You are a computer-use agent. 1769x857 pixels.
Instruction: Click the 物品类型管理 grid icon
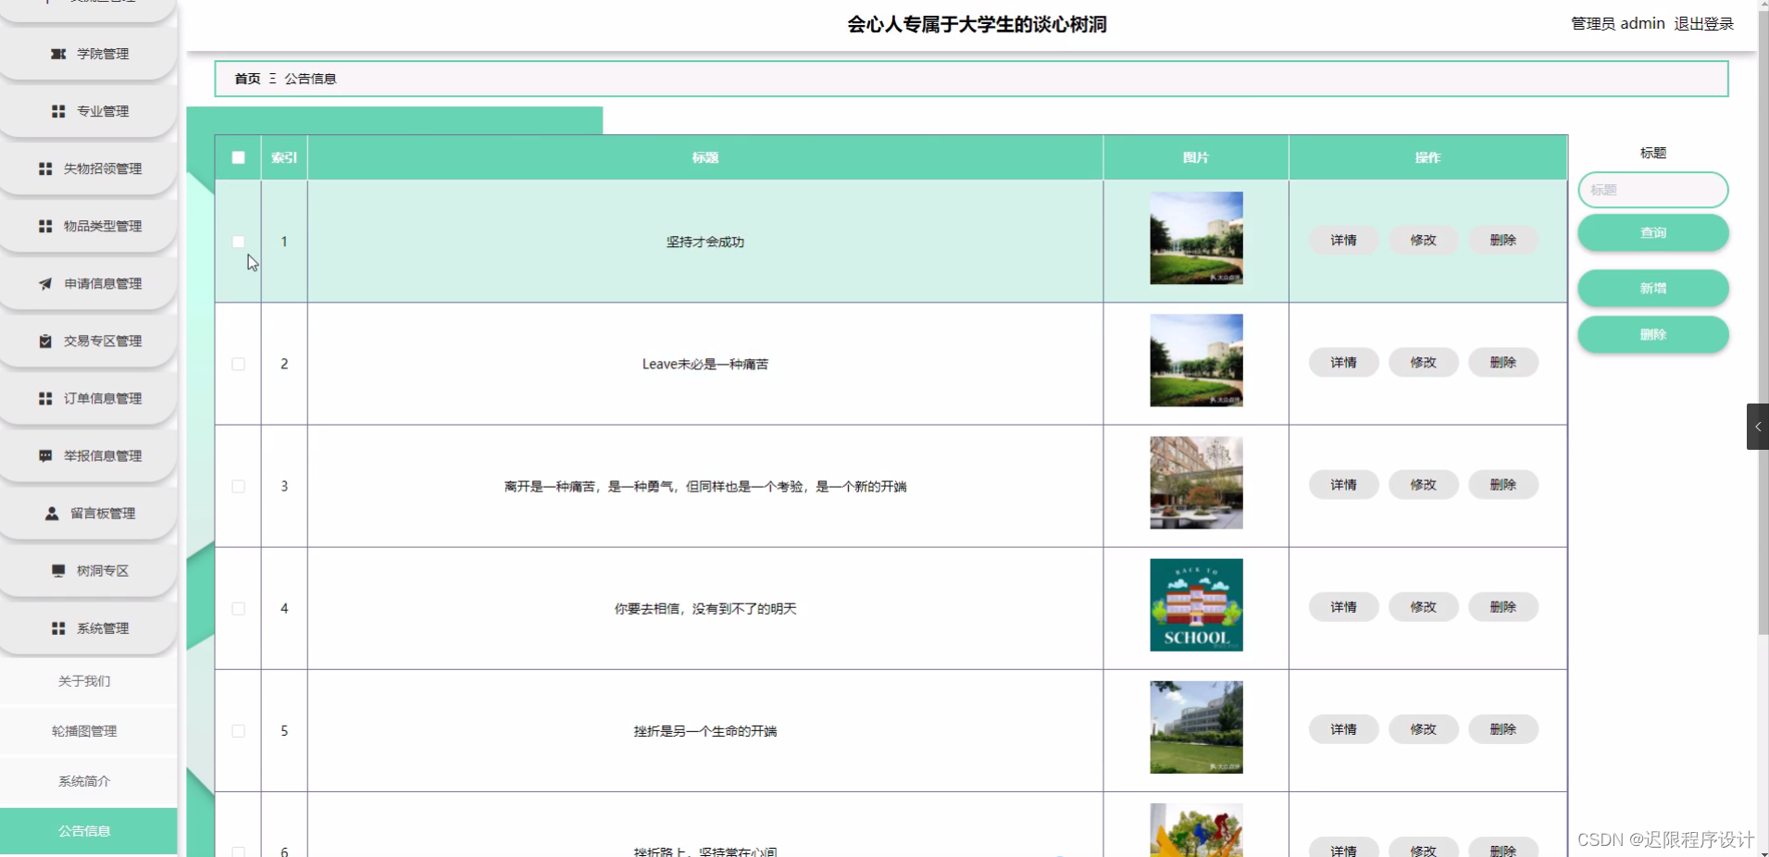tap(45, 226)
